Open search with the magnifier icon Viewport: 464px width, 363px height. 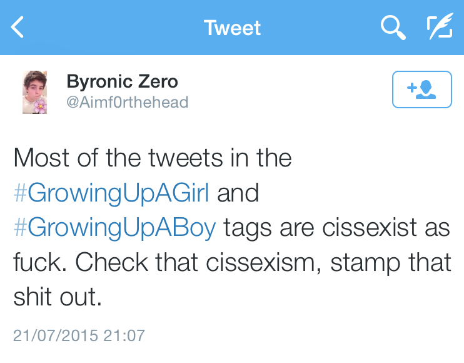coord(393,28)
